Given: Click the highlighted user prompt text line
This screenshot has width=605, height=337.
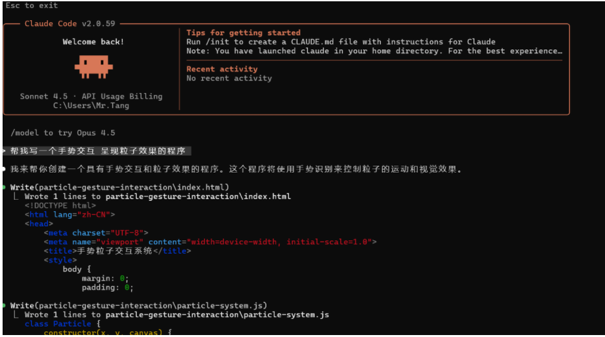Looking at the screenshot, I should (99, 151).
